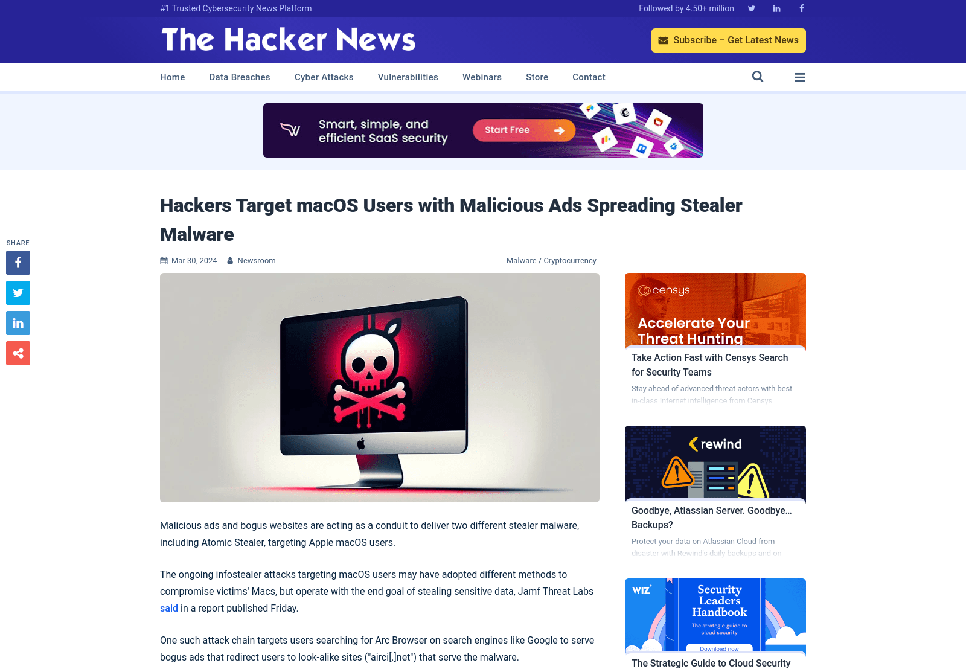The image size is (966, 672).
Task: Open the Facebook icon in the top bar
Action: (x=802, y=8)
